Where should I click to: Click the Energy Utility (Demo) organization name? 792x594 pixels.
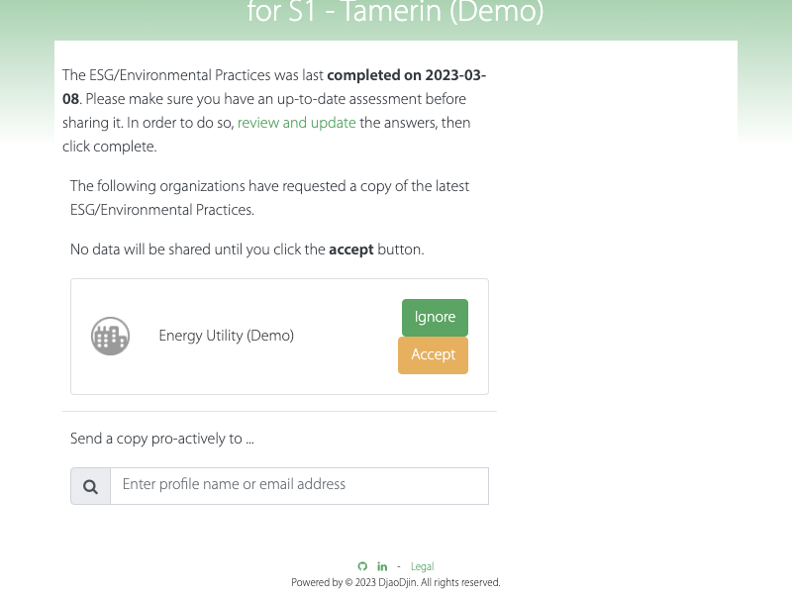(226, 336)
